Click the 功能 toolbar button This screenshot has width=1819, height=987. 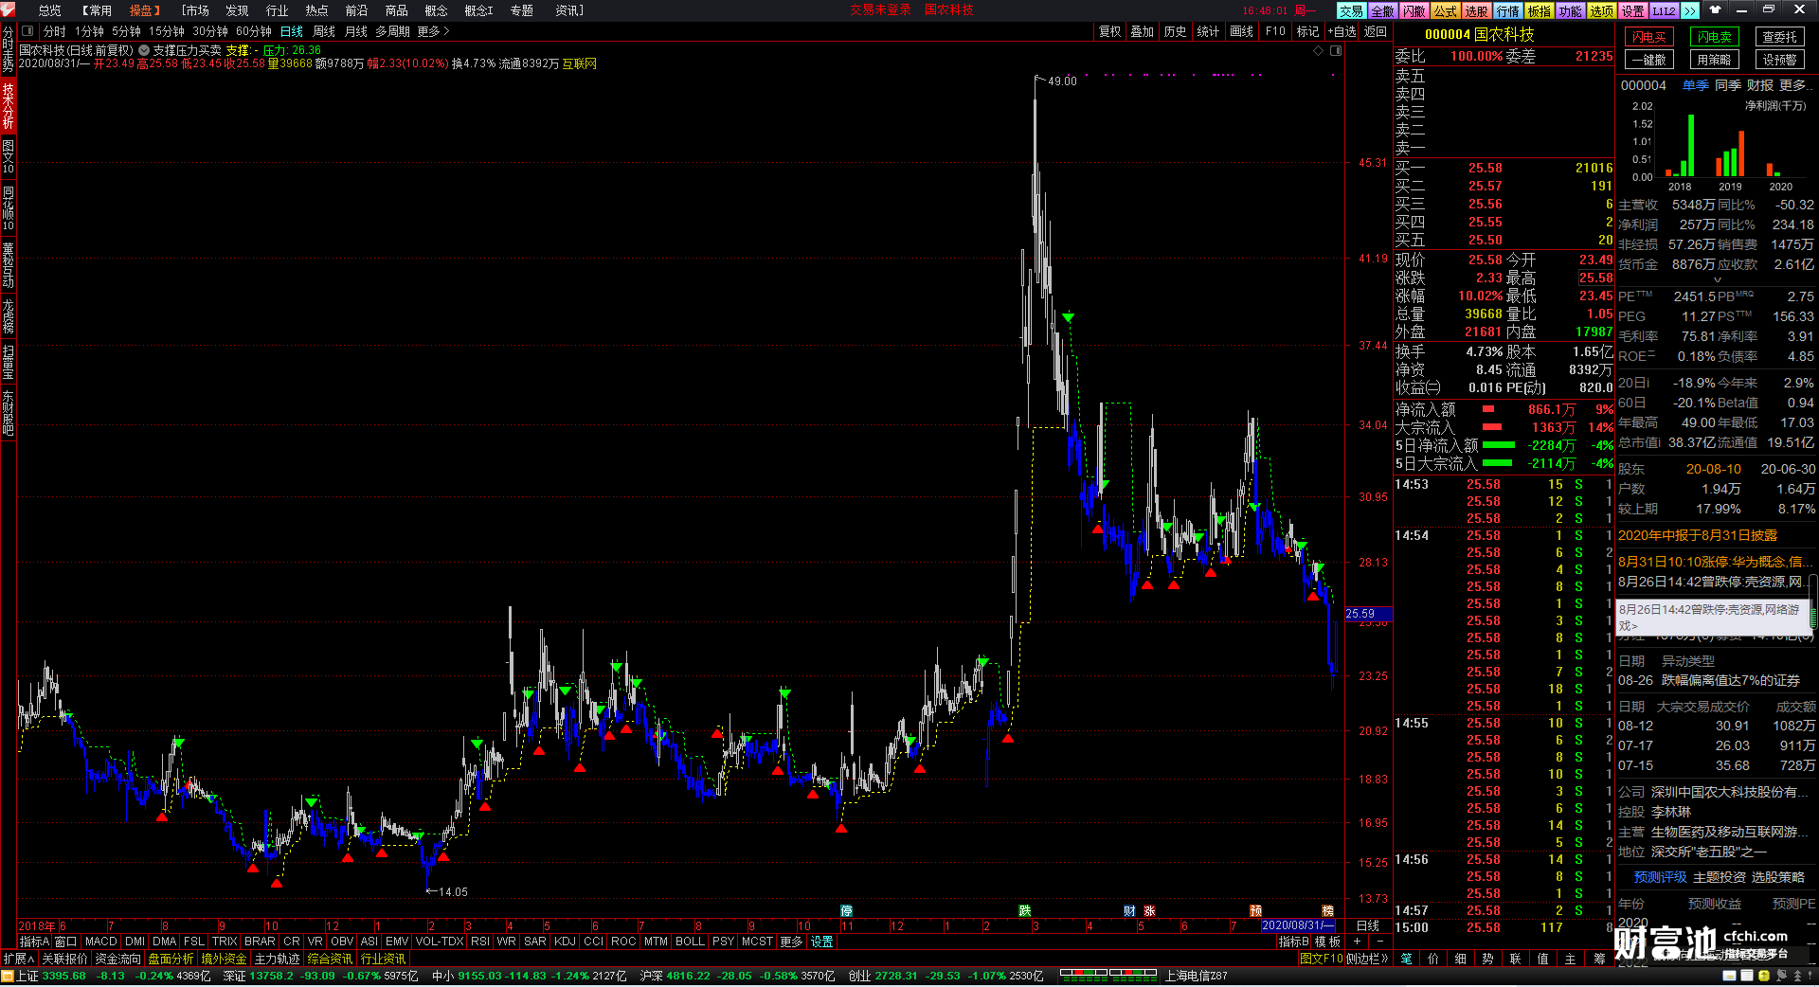1570,10
